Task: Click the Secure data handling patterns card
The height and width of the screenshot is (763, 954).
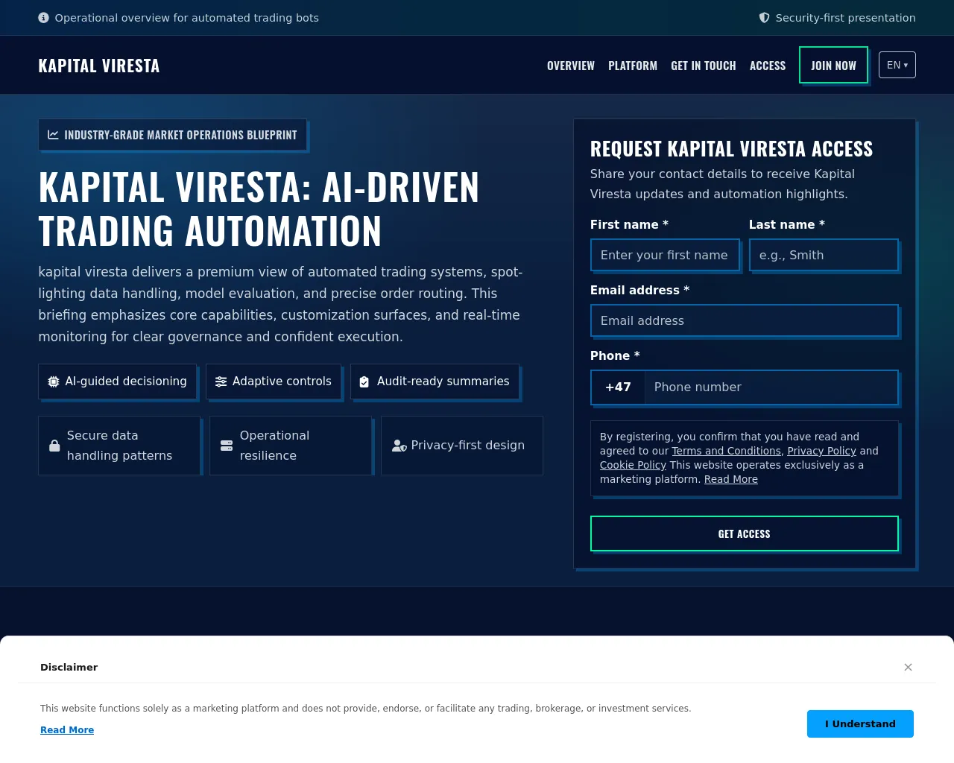Action: [119, 446]
